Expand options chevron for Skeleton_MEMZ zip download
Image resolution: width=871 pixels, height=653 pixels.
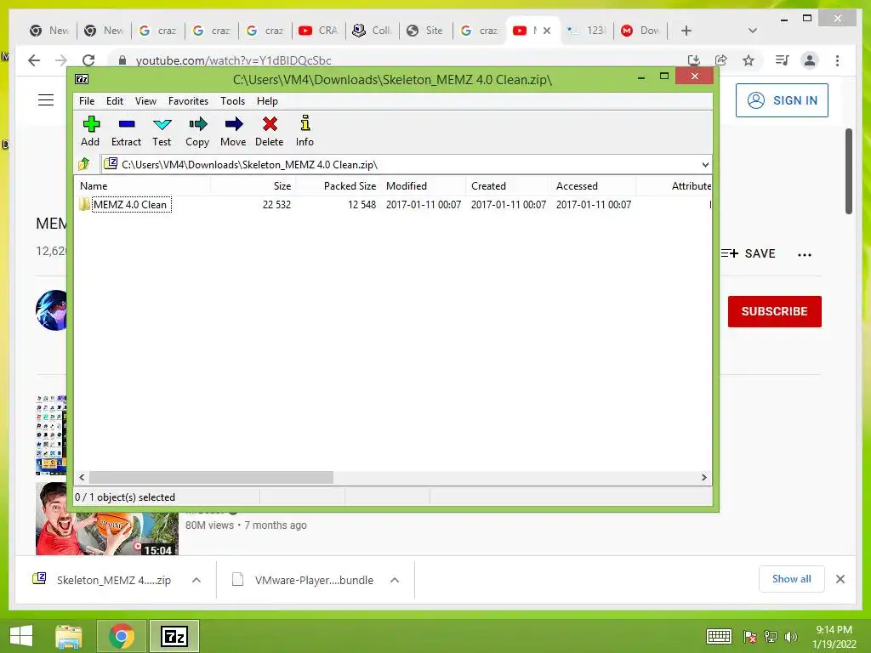click(x=196, y=580)
